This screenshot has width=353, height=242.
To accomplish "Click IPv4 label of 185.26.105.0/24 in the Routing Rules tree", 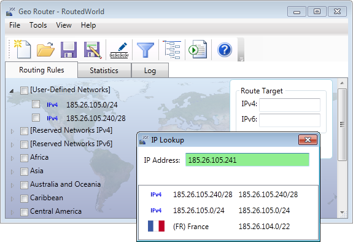I will [x=52, y=105].
